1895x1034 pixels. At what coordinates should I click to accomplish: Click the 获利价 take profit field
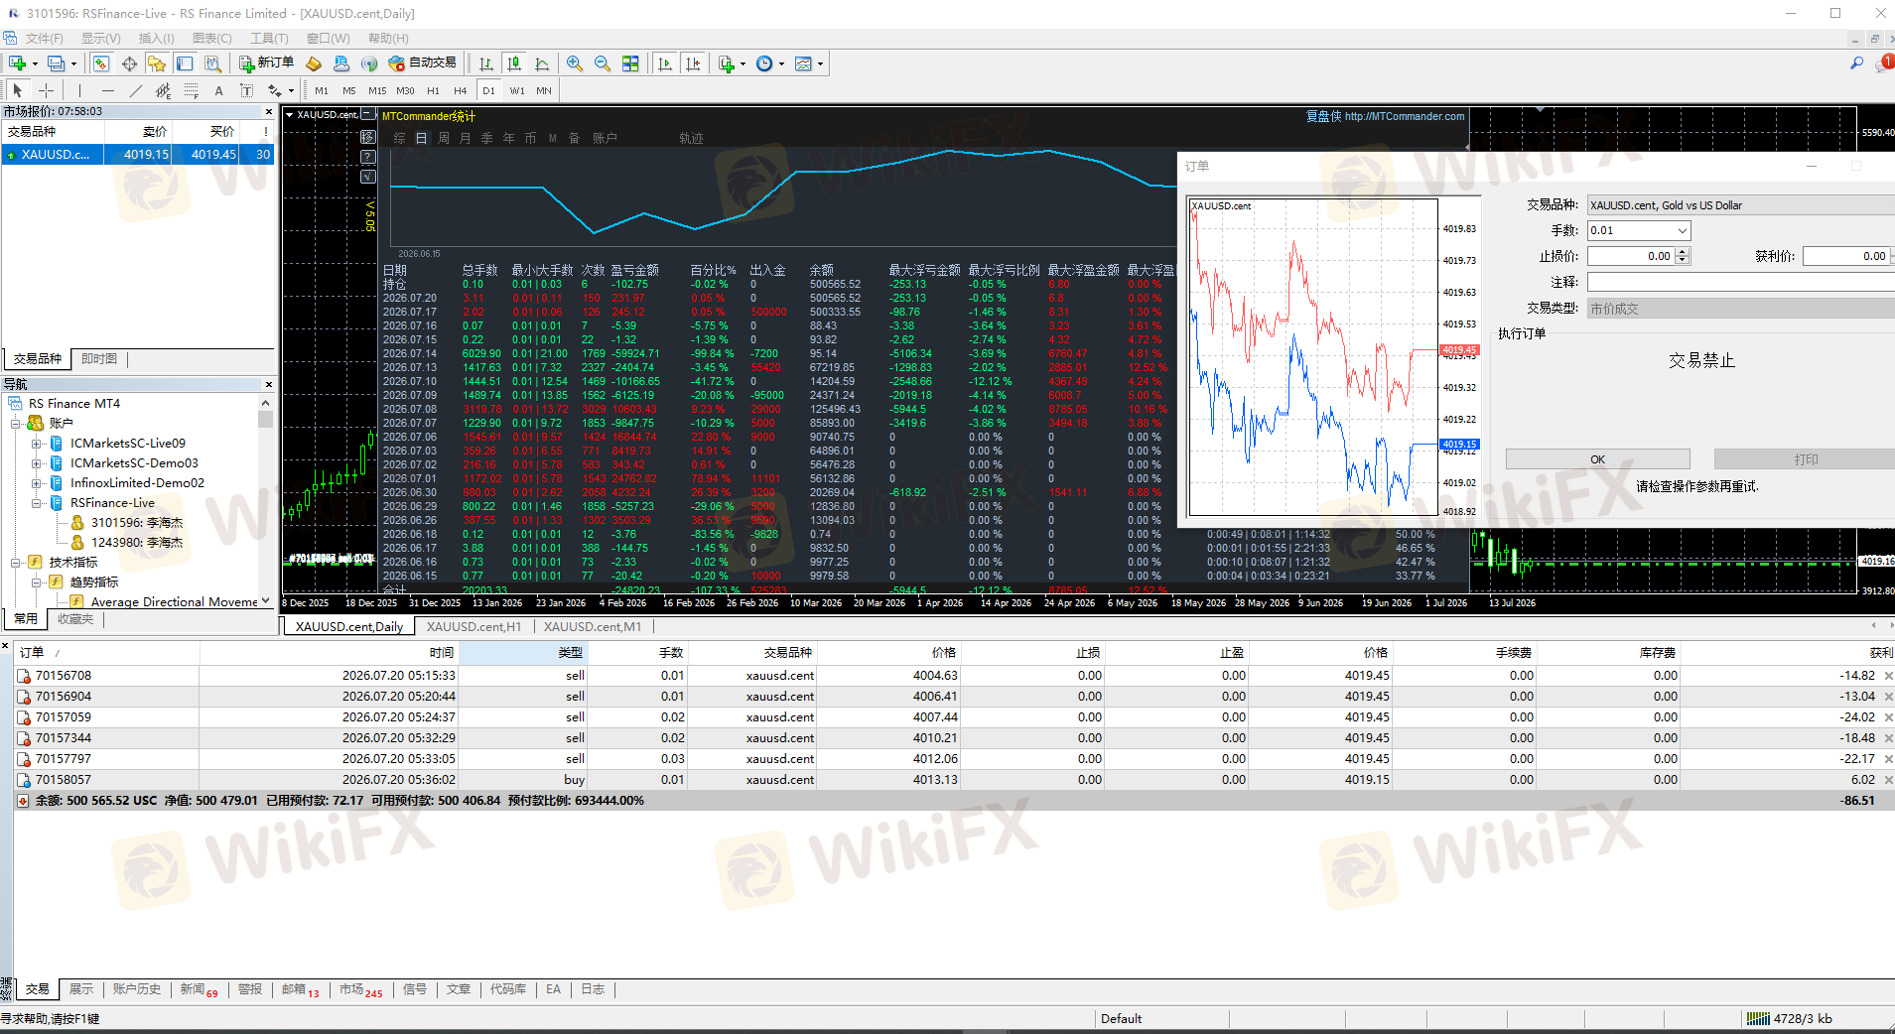click(1845, 256)
